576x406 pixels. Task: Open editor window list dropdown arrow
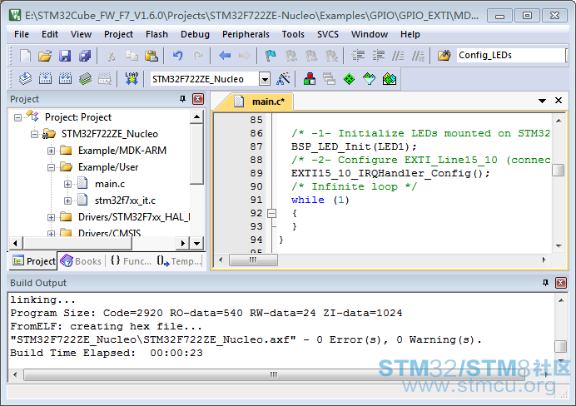[542, 101]
